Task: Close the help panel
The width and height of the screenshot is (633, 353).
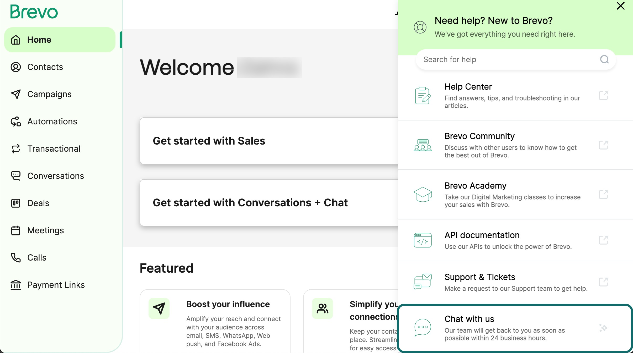Action: click(621, 6)
